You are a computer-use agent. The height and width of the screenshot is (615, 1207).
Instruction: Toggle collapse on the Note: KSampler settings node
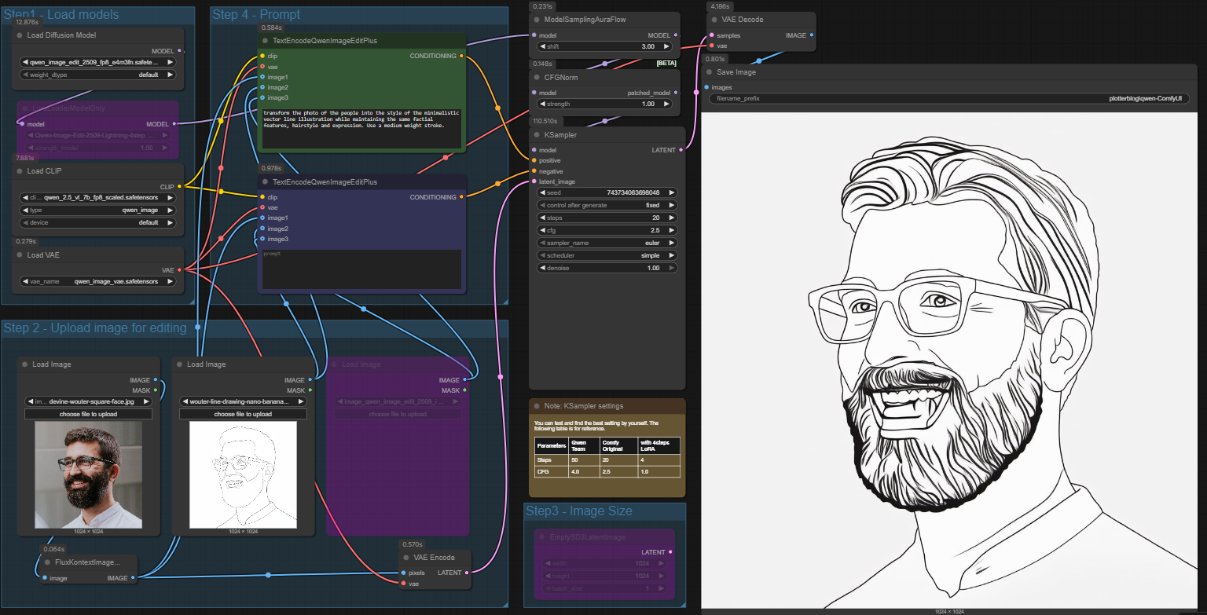[537, 406]
